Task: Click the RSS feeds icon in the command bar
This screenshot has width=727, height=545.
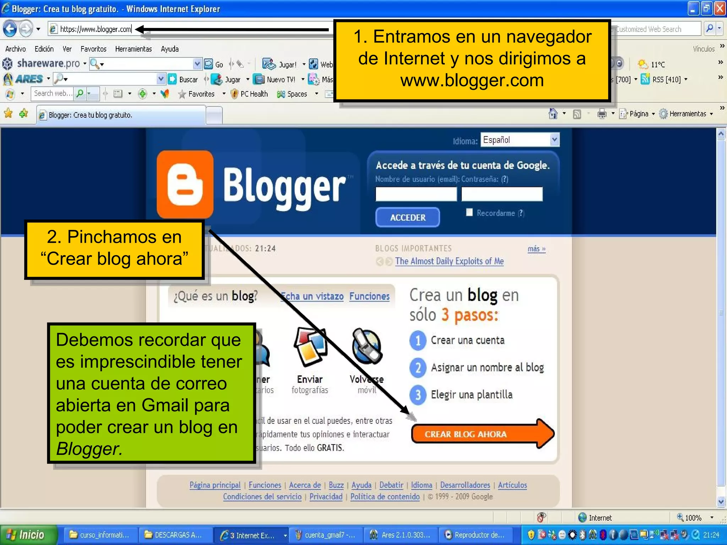Action: click(577, 114)
